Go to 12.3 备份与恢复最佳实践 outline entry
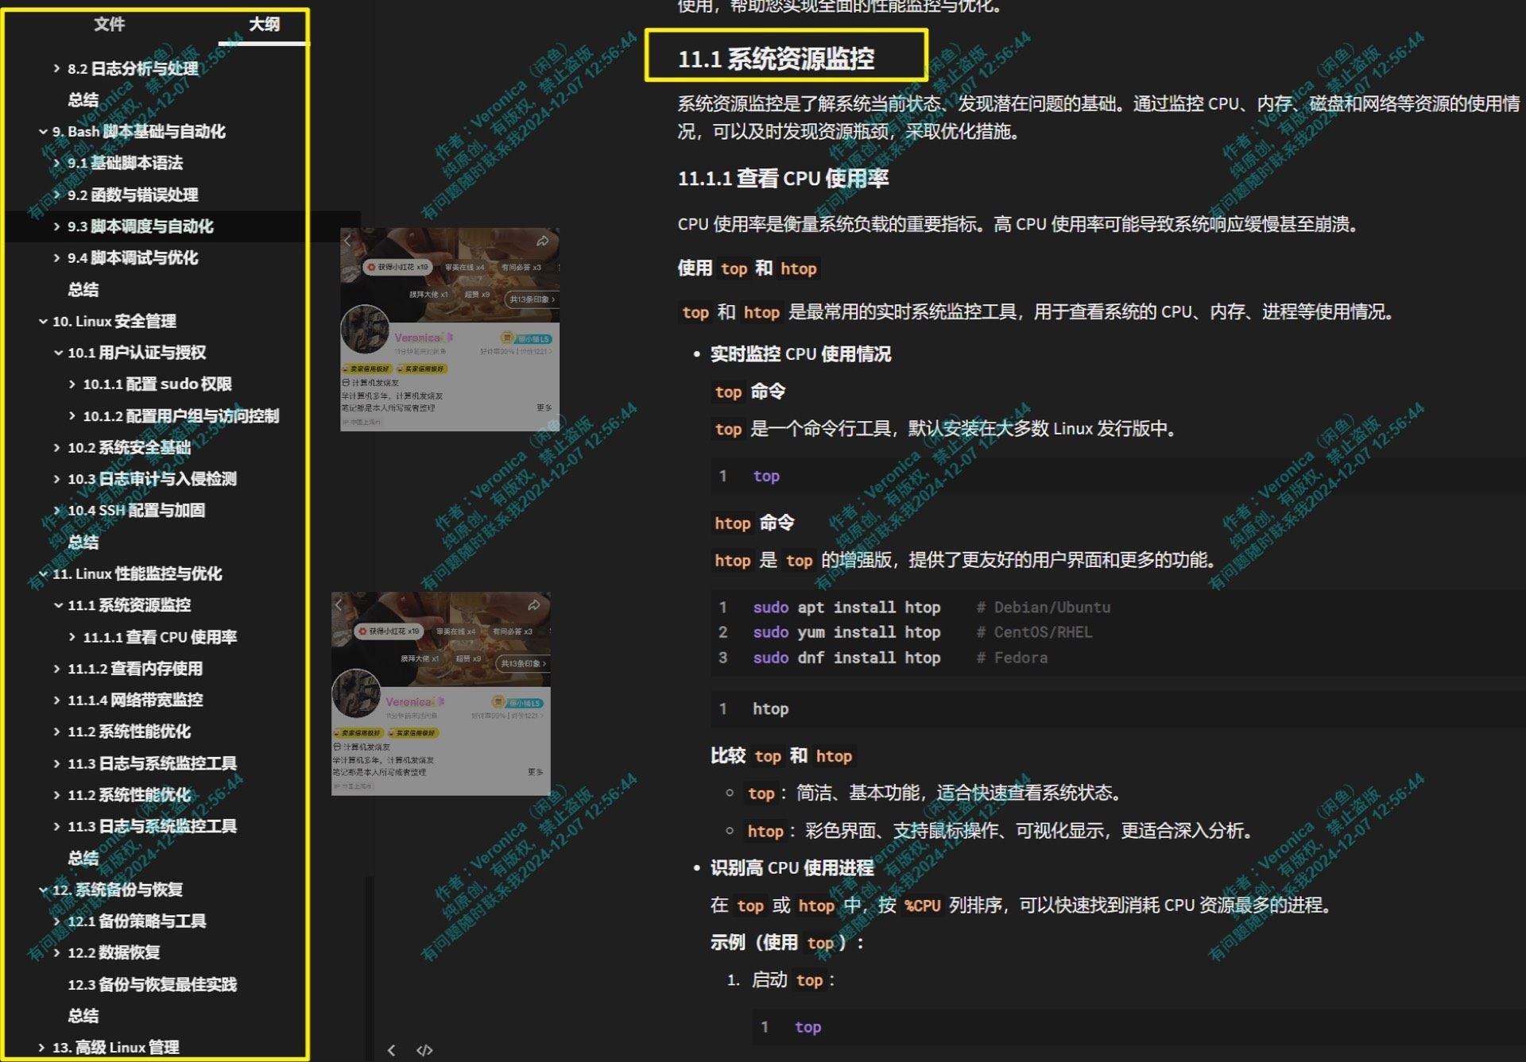This screenshot has width=1526, height=1062. (152, 984)
